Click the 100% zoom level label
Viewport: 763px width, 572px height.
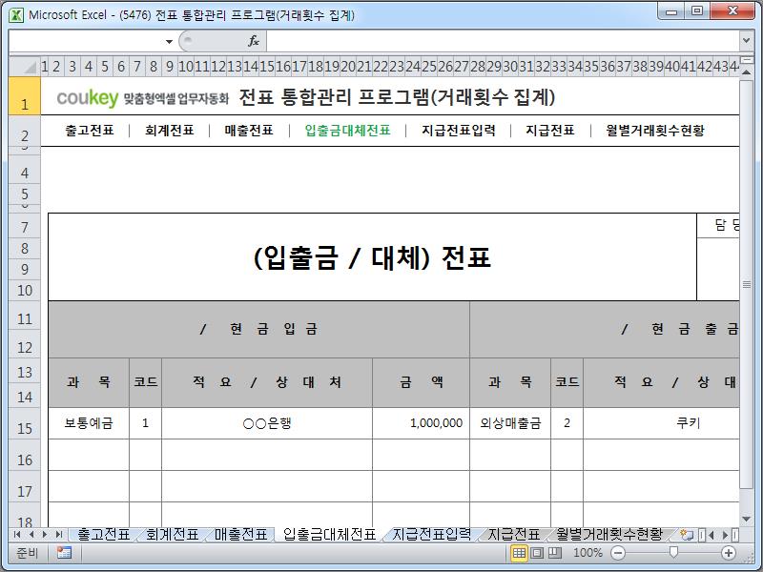(588, 553)
